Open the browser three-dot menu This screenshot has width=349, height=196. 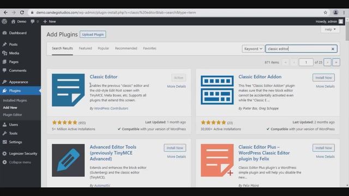coord(344,13)
